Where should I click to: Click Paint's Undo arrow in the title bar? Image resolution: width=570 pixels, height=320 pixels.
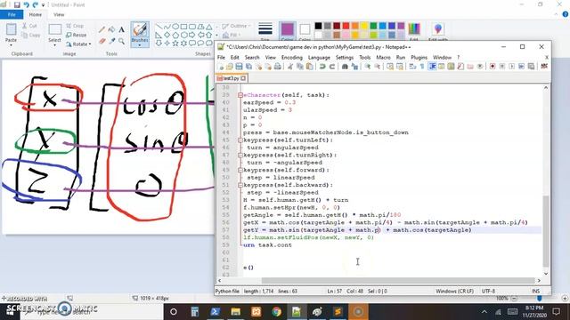click(26, 4)
